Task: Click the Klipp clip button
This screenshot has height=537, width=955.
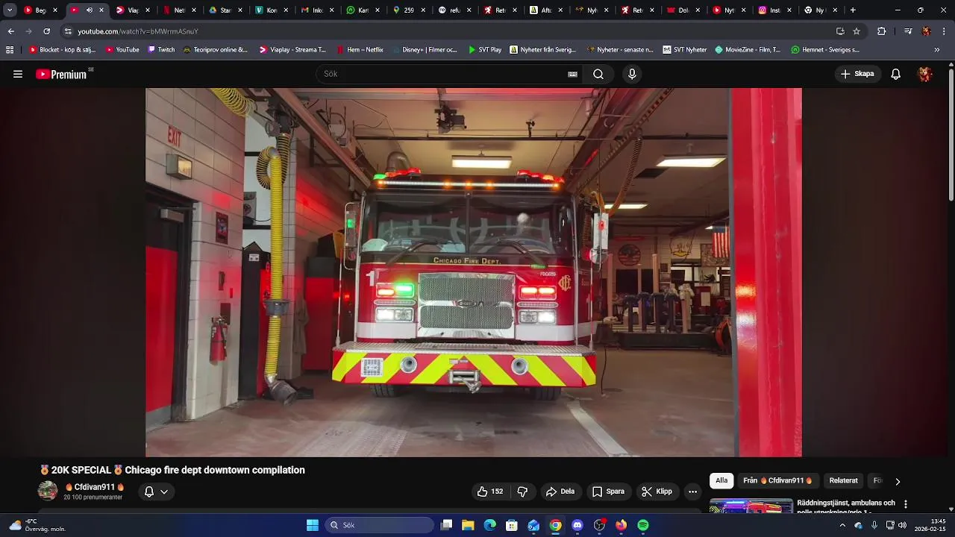Action: 657,492
